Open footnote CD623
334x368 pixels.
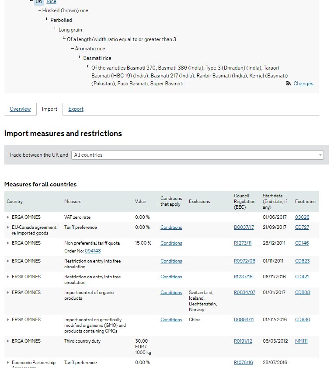coord(303,261)
